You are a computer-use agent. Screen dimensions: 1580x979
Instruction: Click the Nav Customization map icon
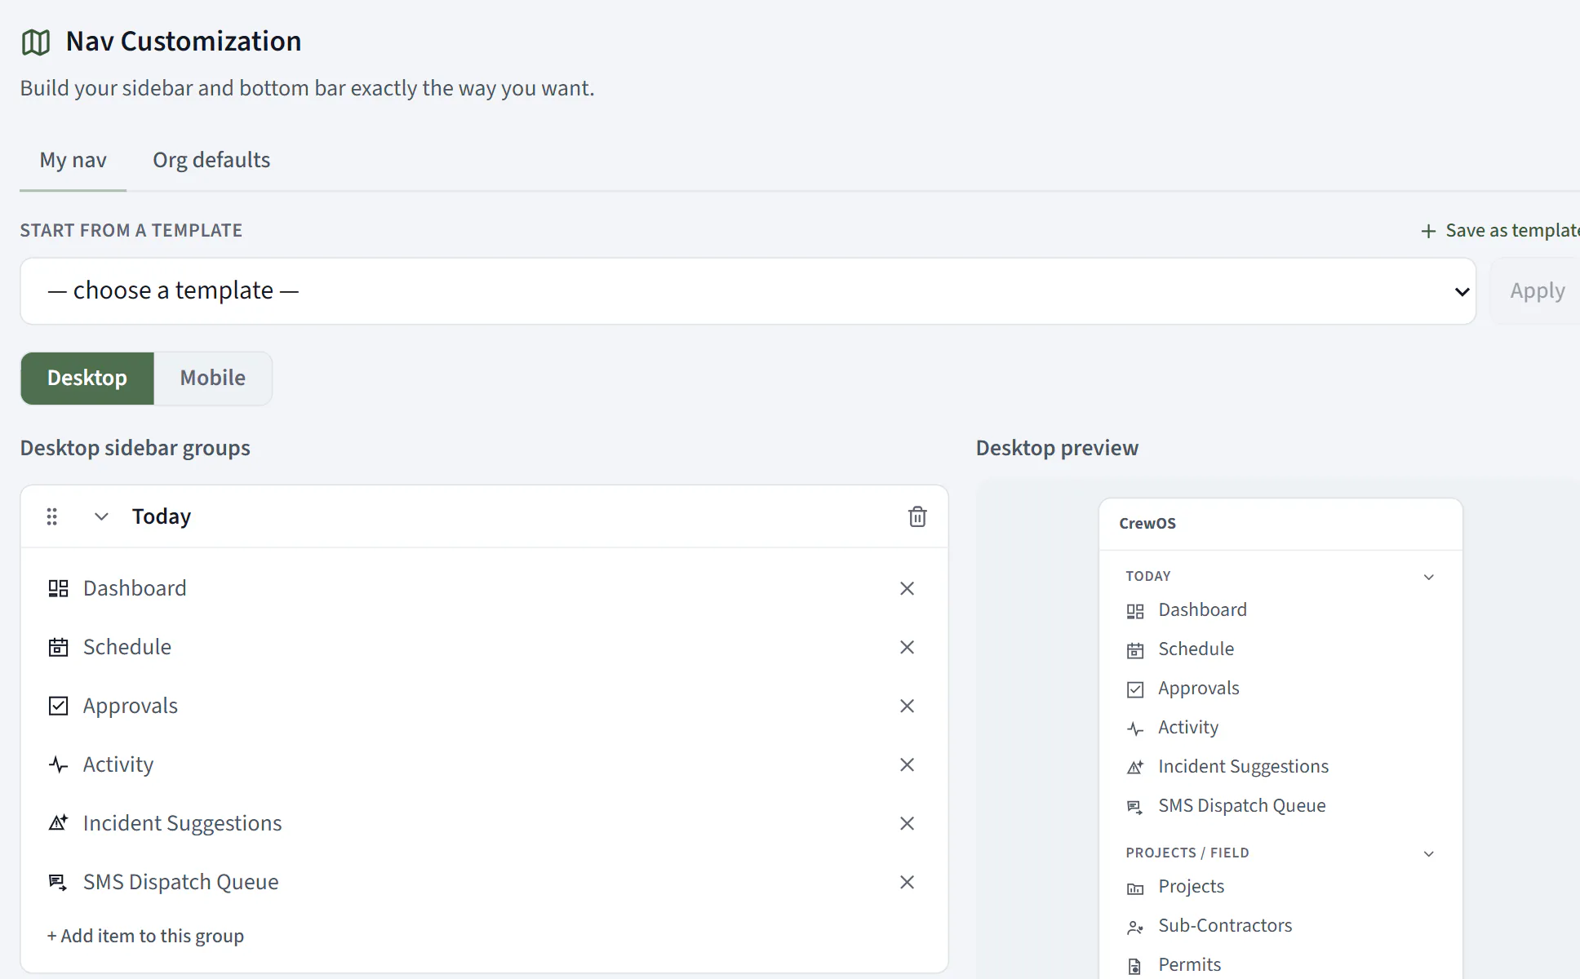coord(36,42)
